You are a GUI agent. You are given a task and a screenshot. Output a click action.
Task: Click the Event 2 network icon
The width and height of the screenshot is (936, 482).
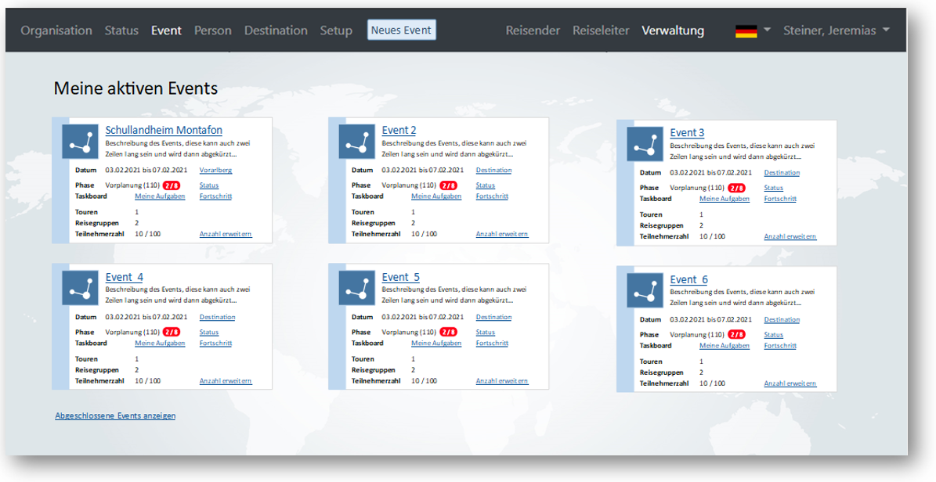[356, 141]
